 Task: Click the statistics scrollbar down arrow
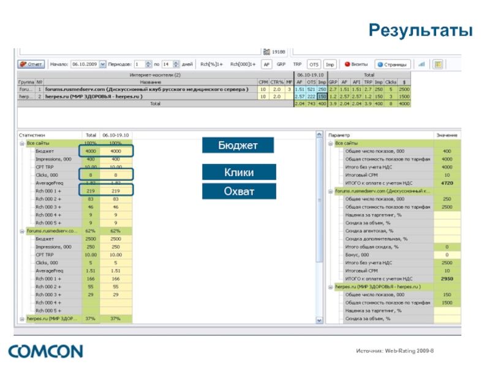[319, 320]
